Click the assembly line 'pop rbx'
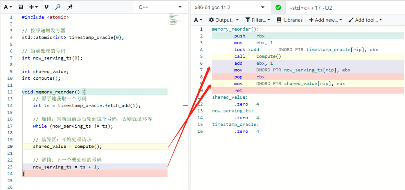405x190 pixels. (x=249, y=77)
